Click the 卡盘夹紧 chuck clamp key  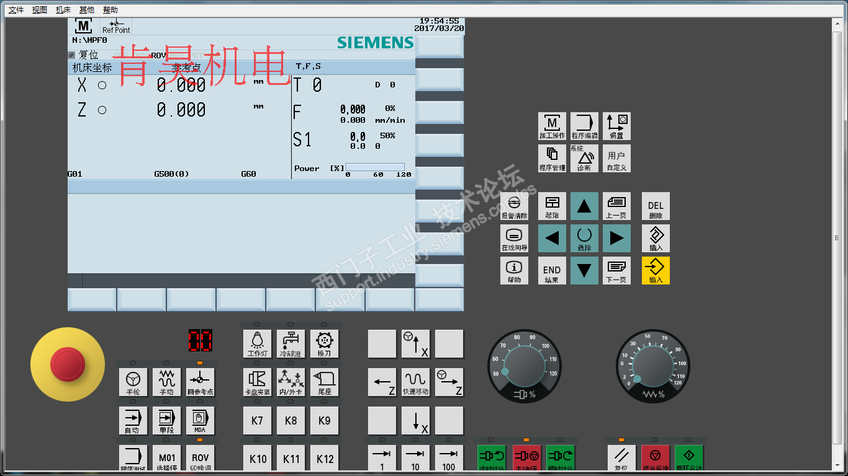point(257,382)
